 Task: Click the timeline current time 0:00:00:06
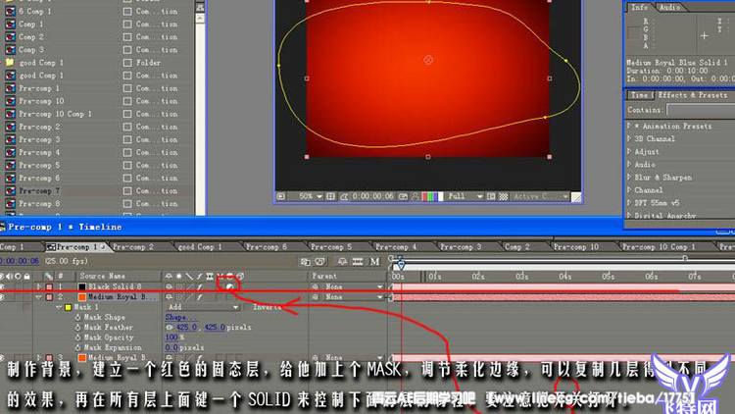(19, 261)
